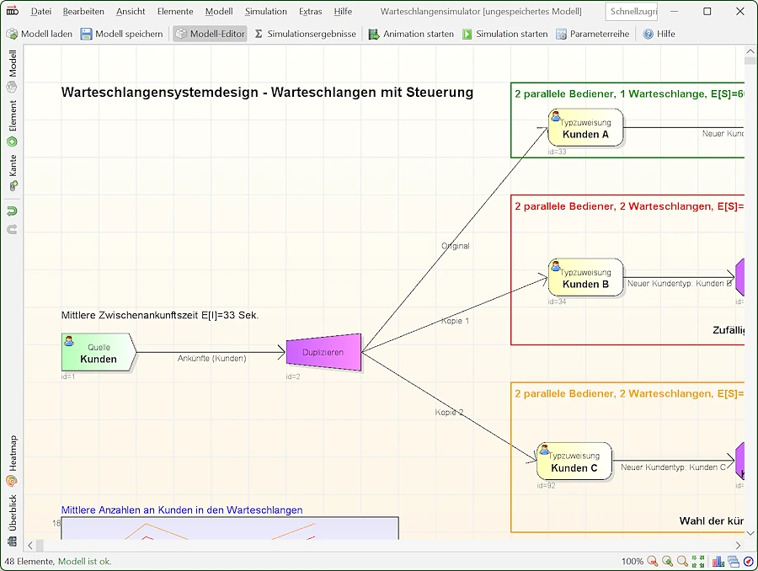Click the layers windows icon in status bar
758x571 pixels.
pos(734,562)
